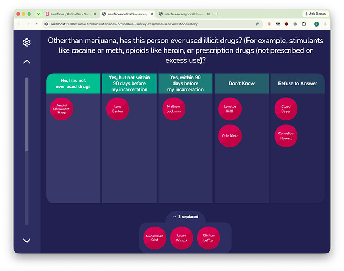The image size is (344, 271).
Task: Click the Arnold Schowalter-Haag node
Action: 61,109
